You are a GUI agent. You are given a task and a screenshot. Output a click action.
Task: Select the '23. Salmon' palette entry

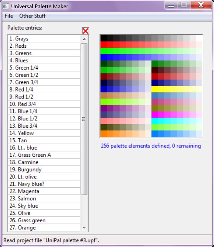(44, 198)
